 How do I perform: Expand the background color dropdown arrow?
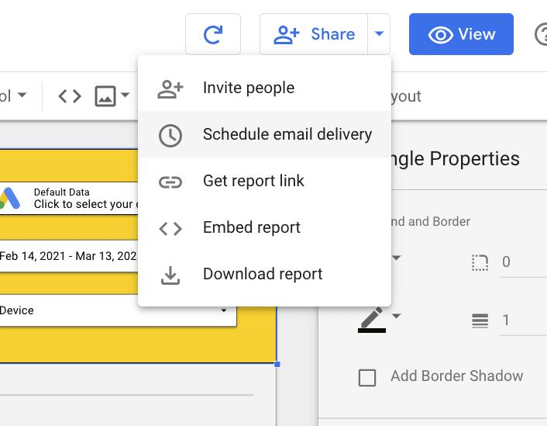(x=396, y=258)
